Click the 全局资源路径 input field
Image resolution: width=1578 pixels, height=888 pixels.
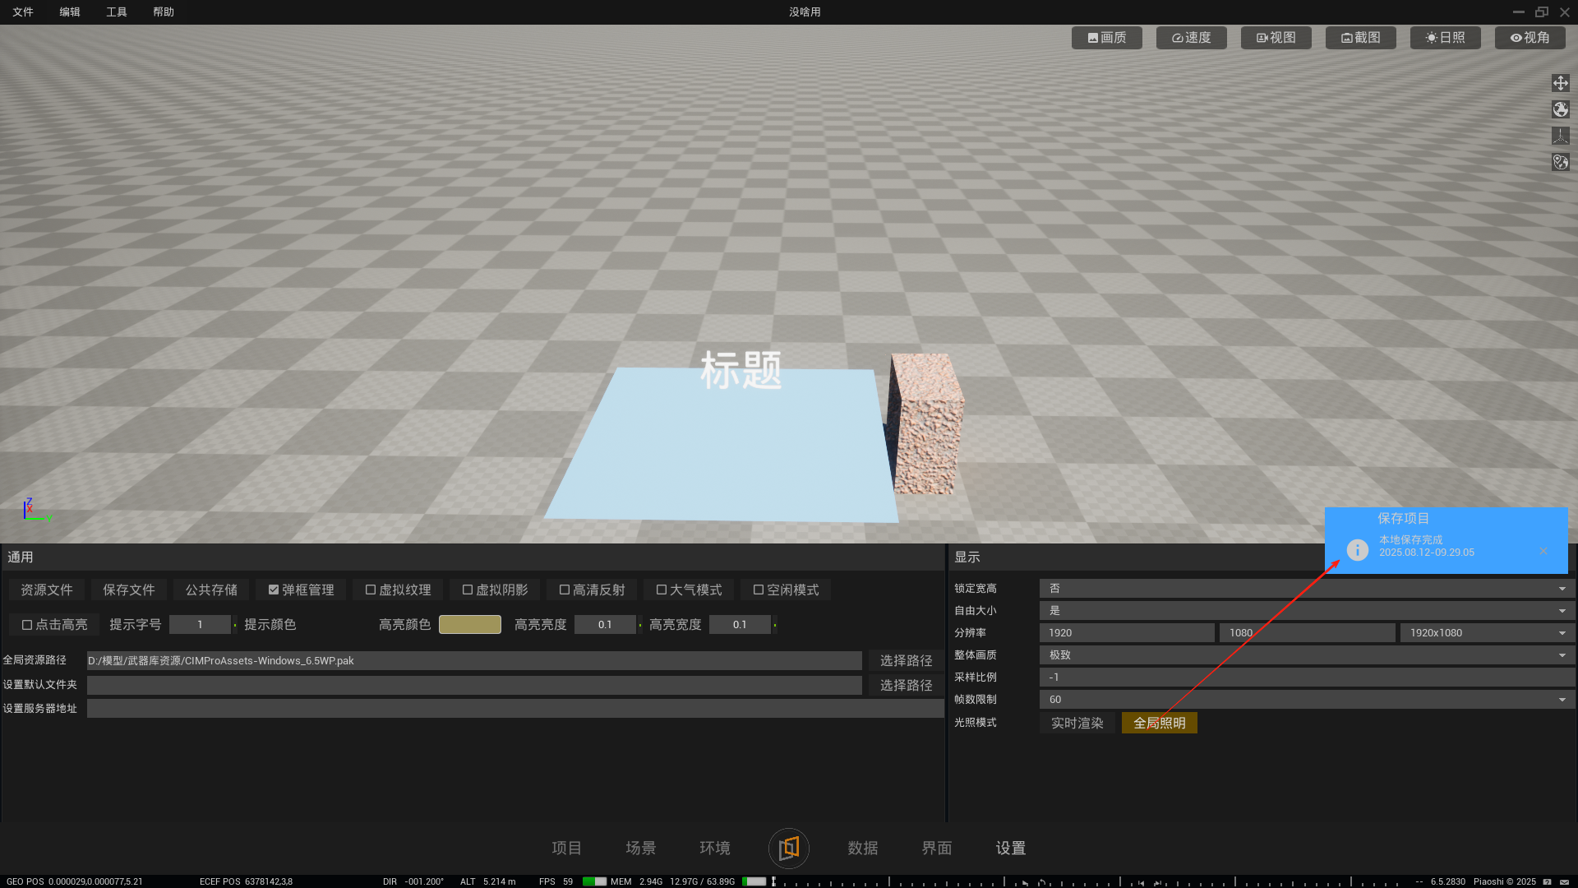[x=474, y=660]
